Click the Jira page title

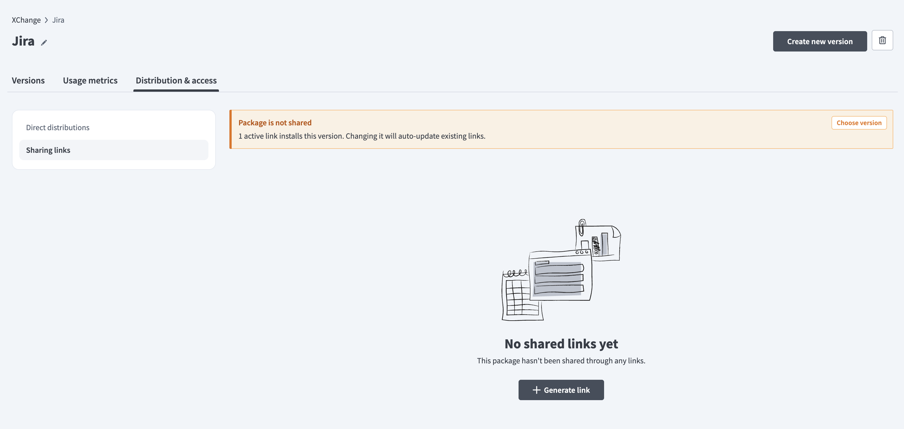[x=23, y=41]
